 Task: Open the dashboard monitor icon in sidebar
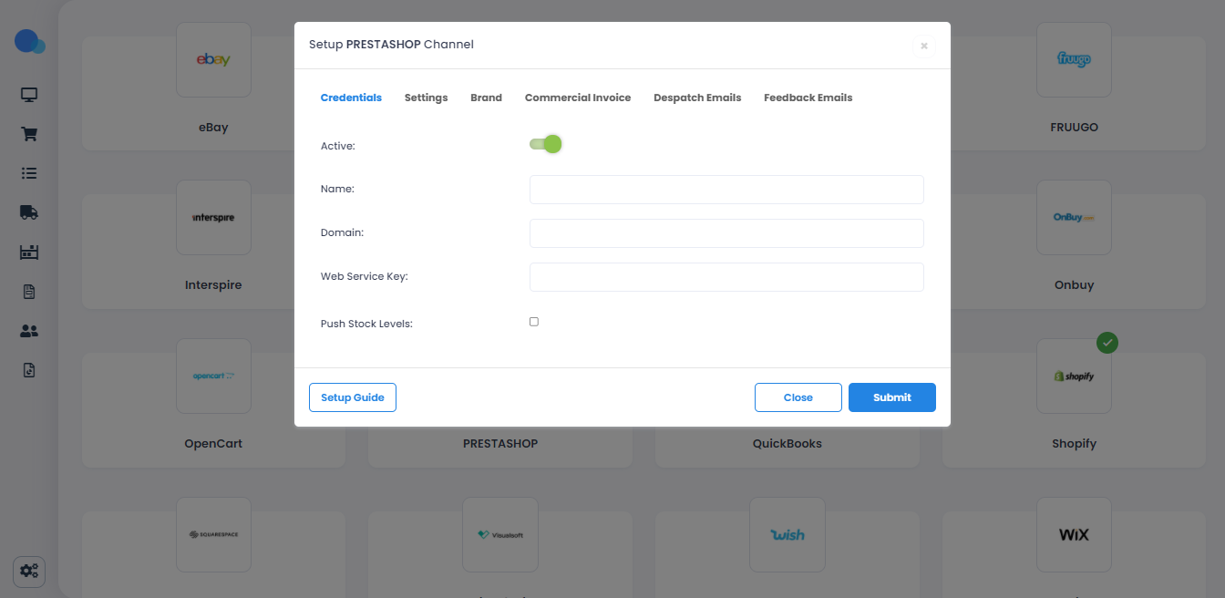point(29,95)
